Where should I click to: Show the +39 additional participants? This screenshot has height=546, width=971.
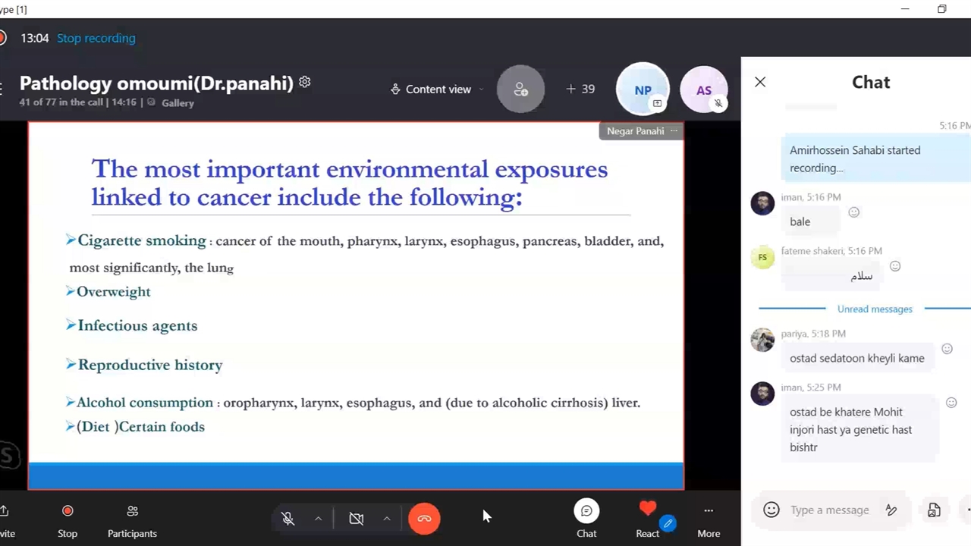pyautogui.click(x=580, y=89)
